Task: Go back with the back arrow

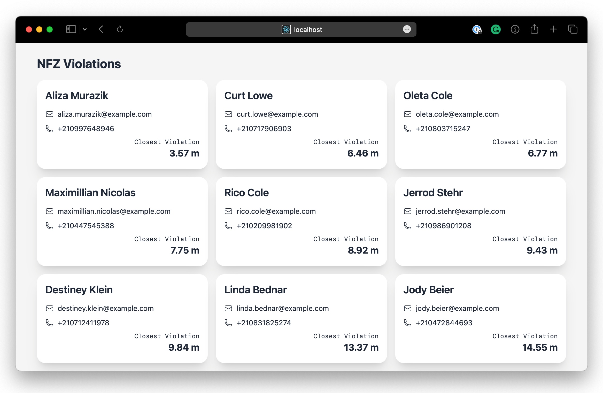Action: click(101, 29)
